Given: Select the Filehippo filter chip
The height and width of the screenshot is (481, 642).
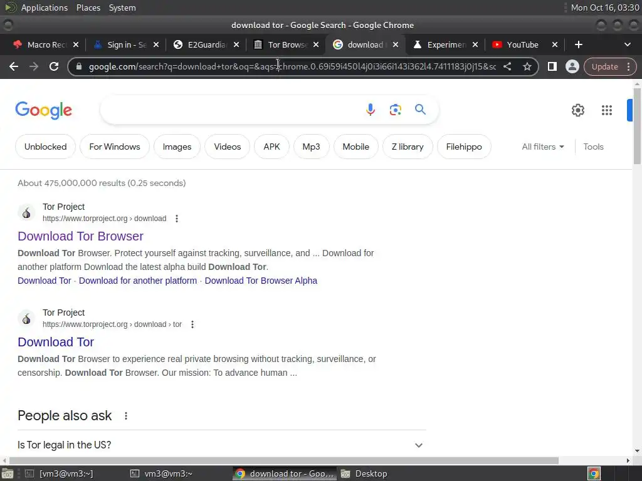Looking at the screenshot, I should pyautogui.click(x=464, y=147).
